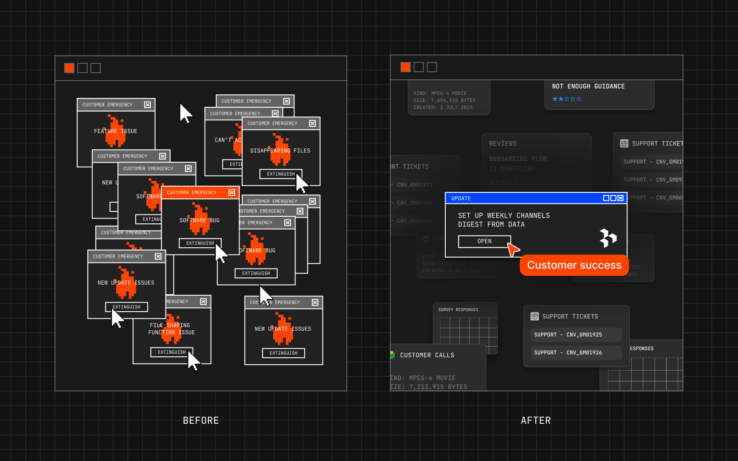Click the orange square in the Before window

(x=69, y=68)
